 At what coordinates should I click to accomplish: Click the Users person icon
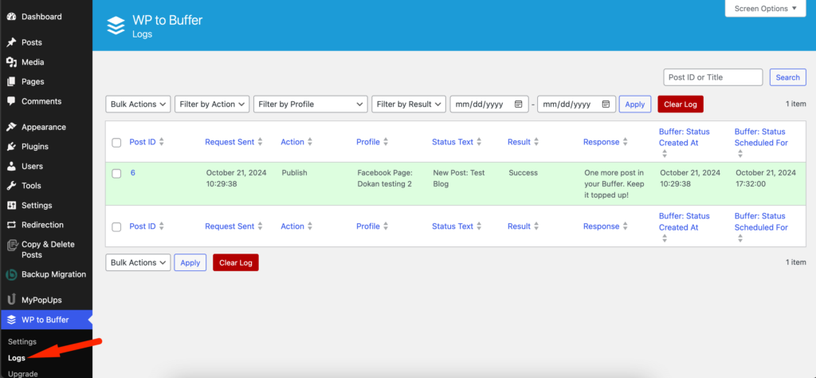[x=11, y=166]
